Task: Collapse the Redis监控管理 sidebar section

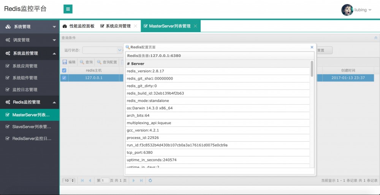Action: pos(30,102)
